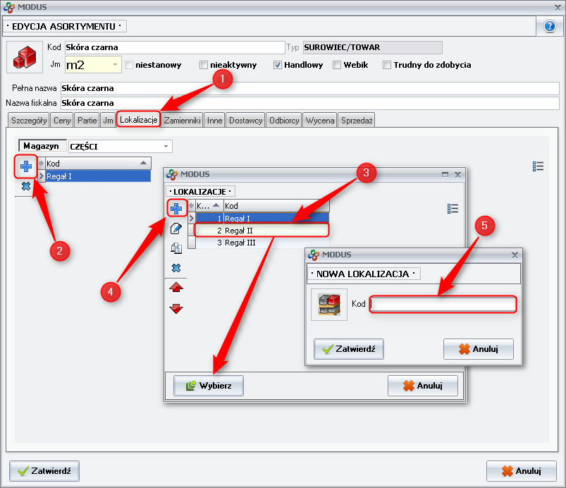This screenshot has height=488, width=566.
Task: Click the Kod field in Nowa Lokalizacja
Action: tap(443, 304)
